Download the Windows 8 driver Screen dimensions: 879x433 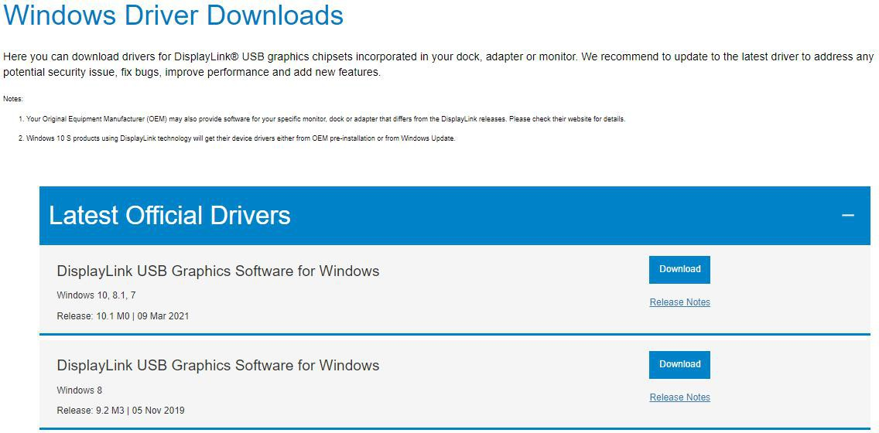[679, 365]
